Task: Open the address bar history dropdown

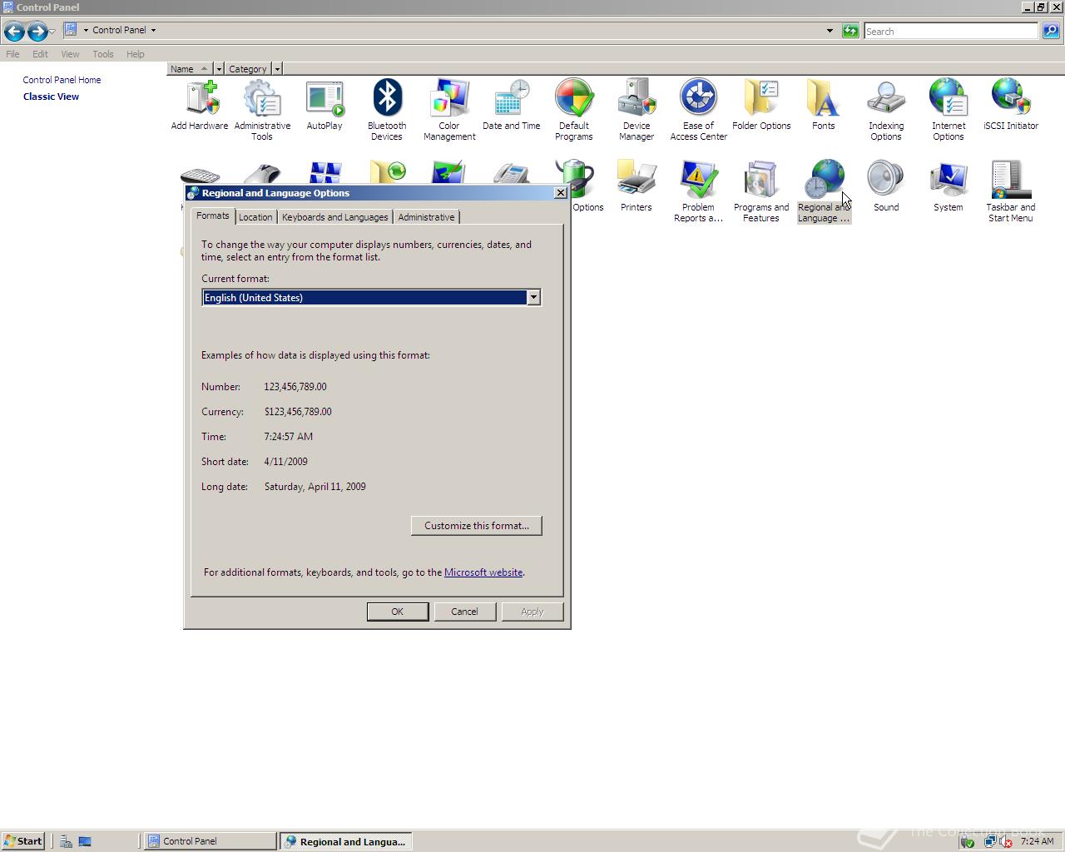Action: (830, 31)
